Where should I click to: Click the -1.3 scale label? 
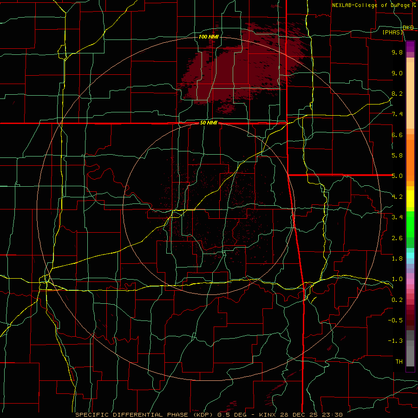(x=395, y=341)
